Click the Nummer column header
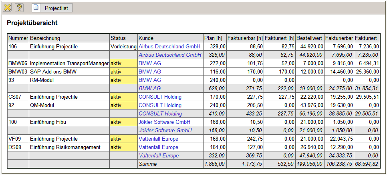 tap(18, 38)
